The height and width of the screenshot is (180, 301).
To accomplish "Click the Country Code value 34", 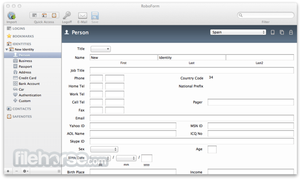I will [211, 77].
